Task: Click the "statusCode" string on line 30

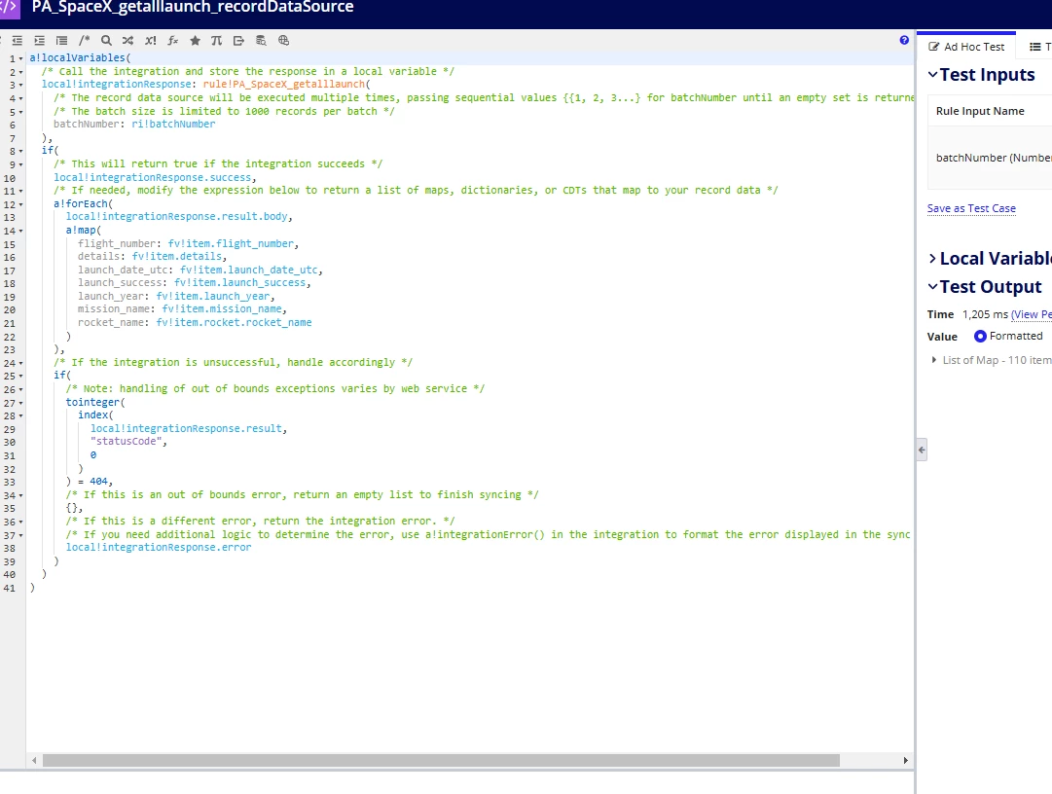Action: tap(127, 441)
